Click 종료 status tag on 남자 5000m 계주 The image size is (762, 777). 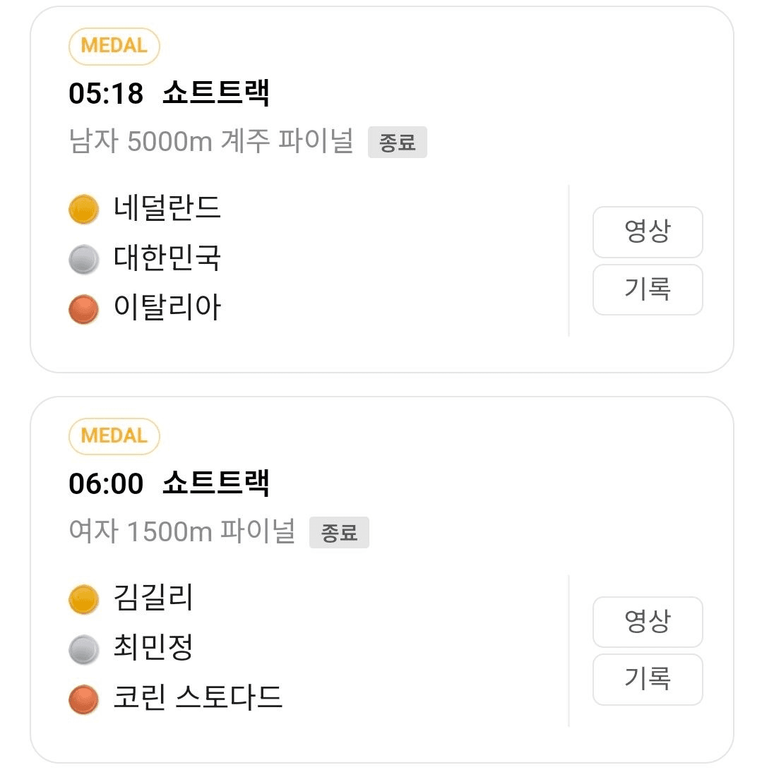click(x=397, y=143)
